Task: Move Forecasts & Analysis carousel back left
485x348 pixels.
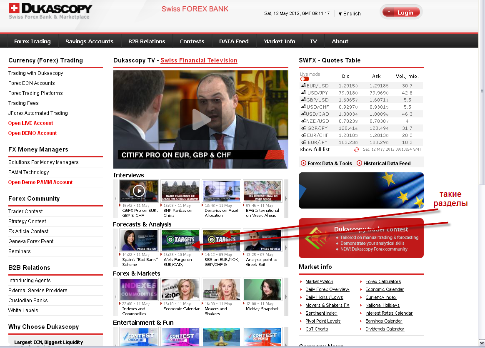Action: (x=116, y=248)
